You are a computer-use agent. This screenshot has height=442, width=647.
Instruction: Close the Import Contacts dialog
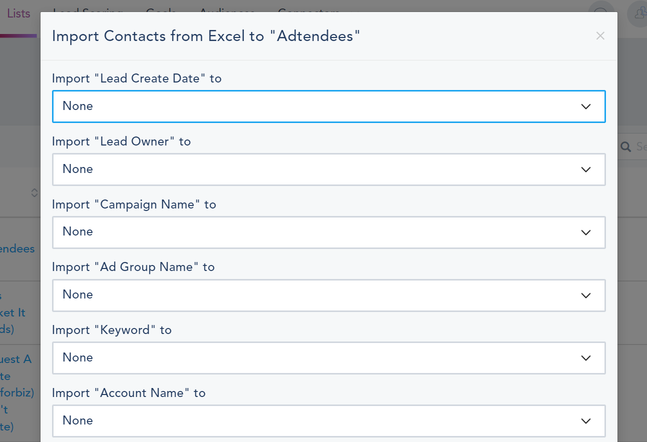600,35
